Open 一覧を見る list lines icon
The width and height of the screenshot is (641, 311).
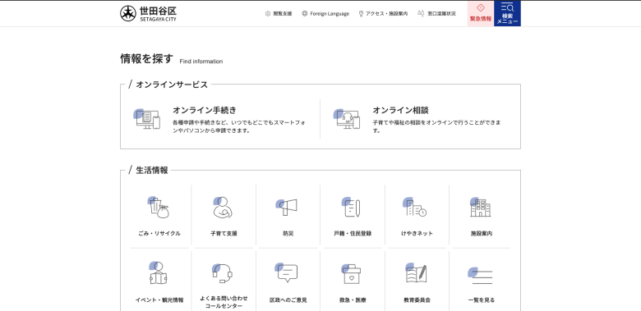point(481,276)
